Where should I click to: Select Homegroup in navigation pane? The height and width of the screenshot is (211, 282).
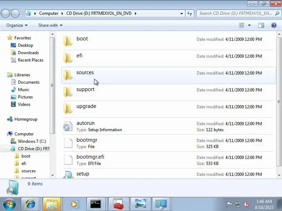pos(26,119)
